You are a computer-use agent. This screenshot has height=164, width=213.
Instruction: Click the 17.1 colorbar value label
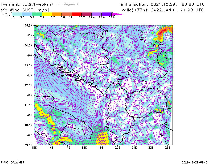pos(72,17)
